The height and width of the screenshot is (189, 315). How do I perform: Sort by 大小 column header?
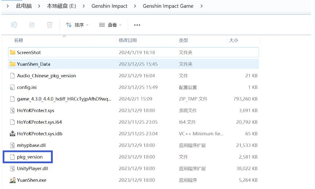pos(233,40)
